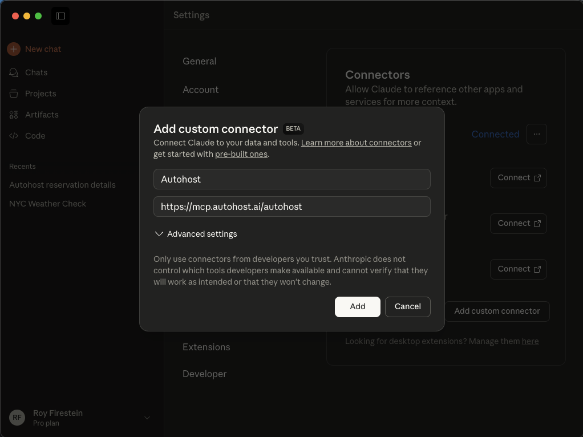Expand the Roy Firestein account menu
This screenshot has height=437, width=583.
point(147,418)
